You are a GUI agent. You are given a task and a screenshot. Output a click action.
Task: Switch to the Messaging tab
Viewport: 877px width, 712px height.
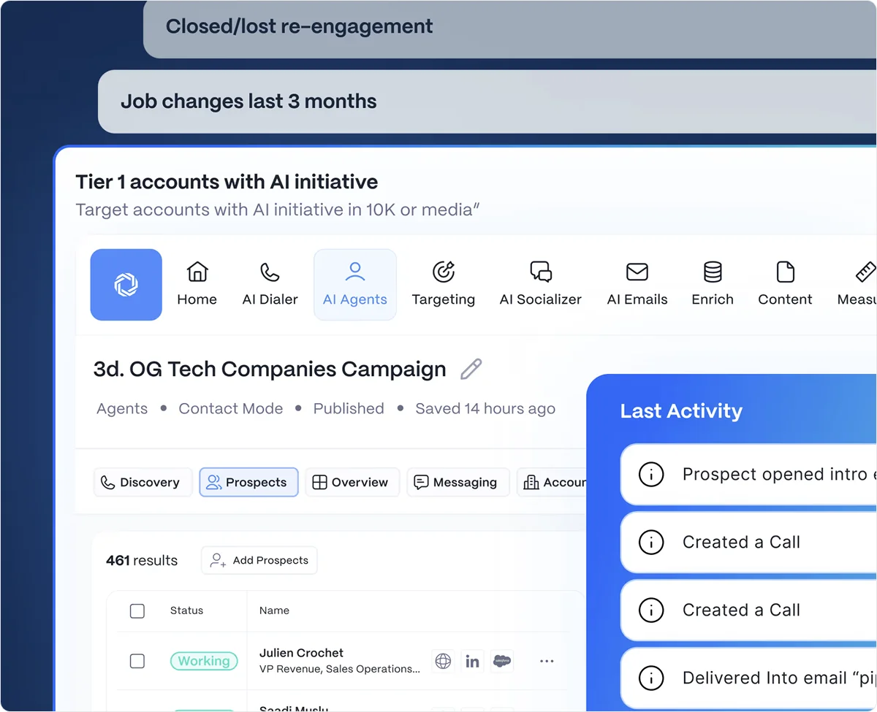[x=458, y=482]
